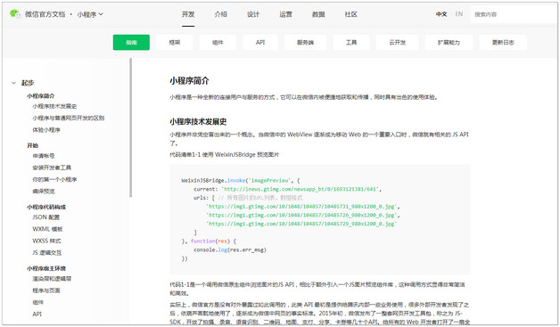Open API link in the sidebar

click(x=37, y=315)
